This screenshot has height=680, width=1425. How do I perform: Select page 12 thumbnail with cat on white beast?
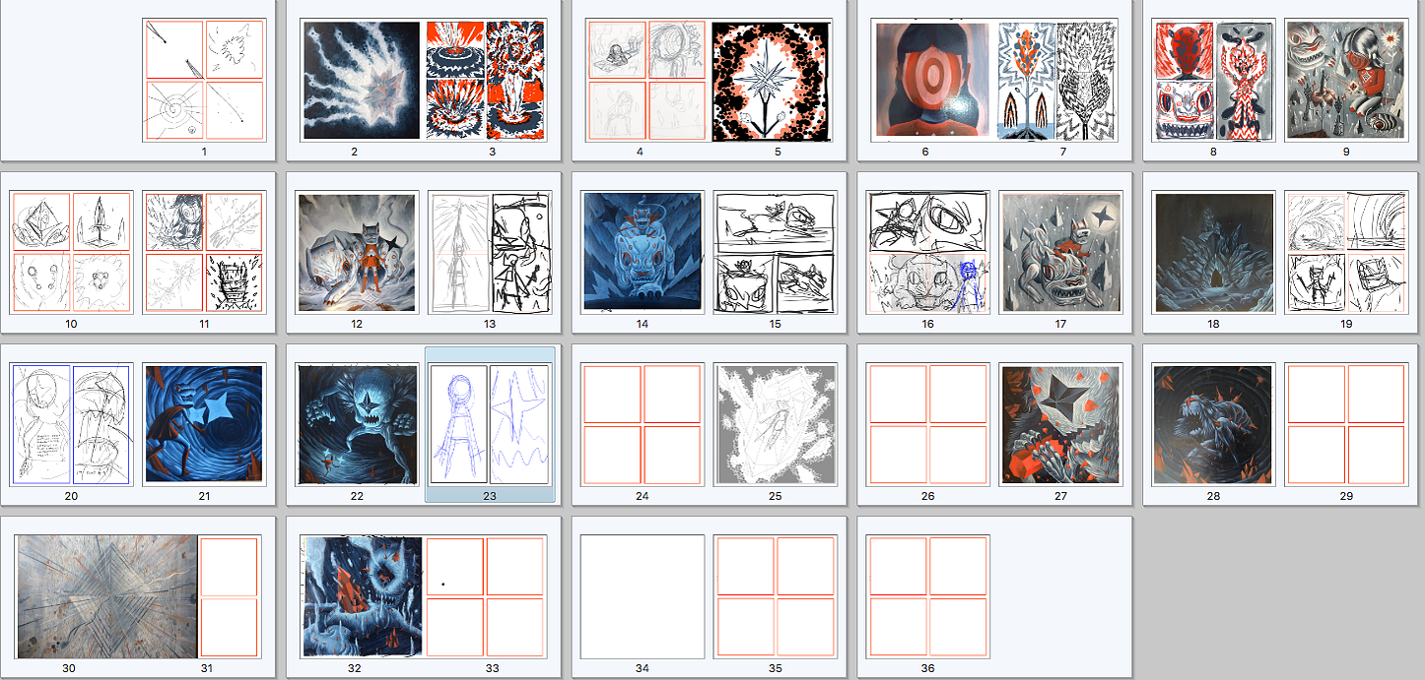tap(357, 253)
